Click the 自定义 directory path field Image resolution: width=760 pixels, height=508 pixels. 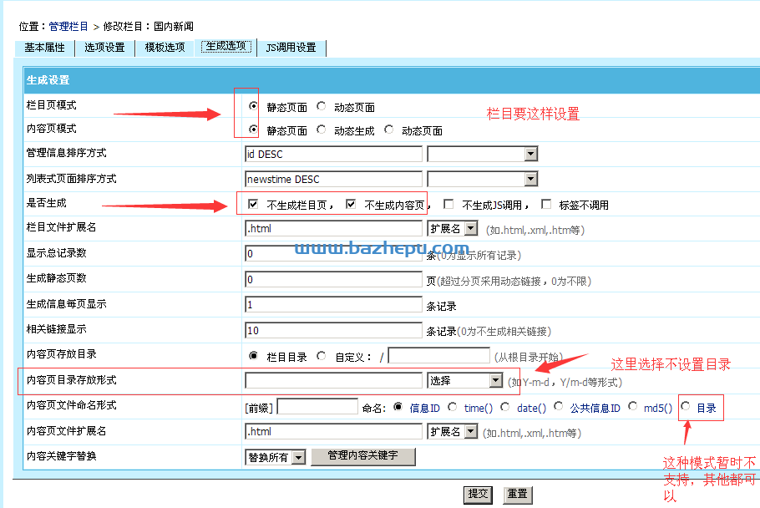tap(438, 355)
